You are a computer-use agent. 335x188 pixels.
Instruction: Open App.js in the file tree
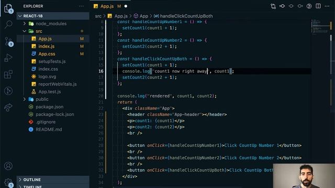[x=53, y=39]
